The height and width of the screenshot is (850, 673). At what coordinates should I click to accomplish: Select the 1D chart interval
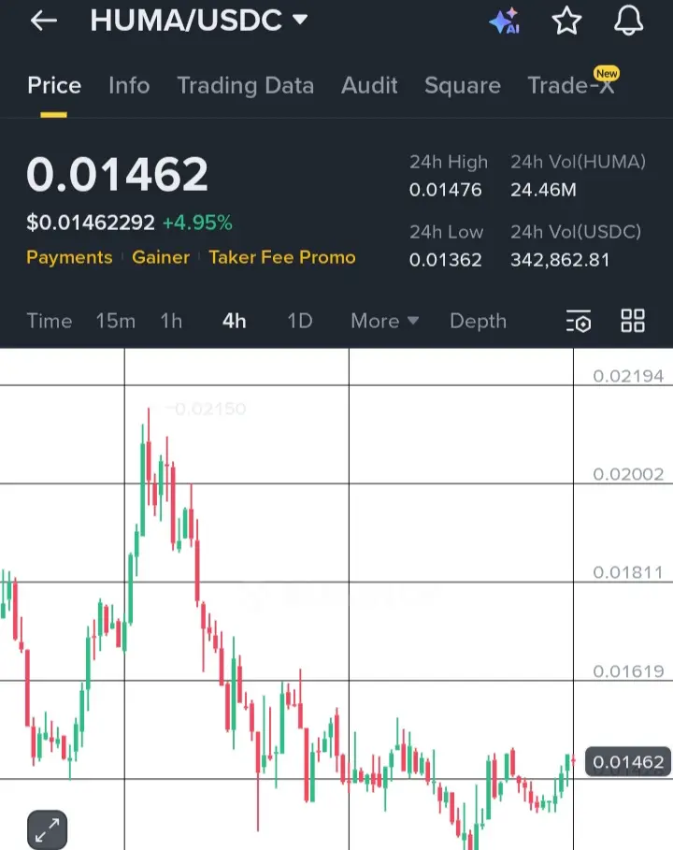coord(300,321)
